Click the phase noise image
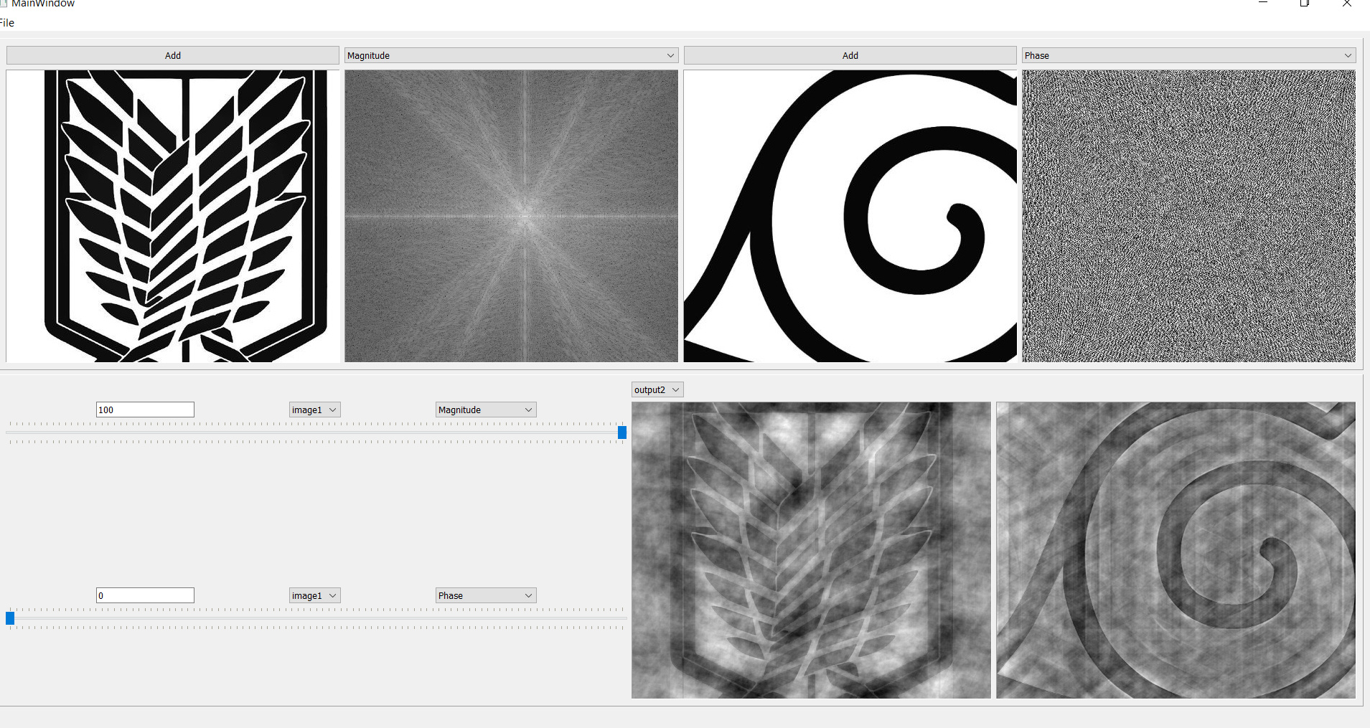Image resolution: width=1370 pixels, height=728 pixels. (1188, 216)
